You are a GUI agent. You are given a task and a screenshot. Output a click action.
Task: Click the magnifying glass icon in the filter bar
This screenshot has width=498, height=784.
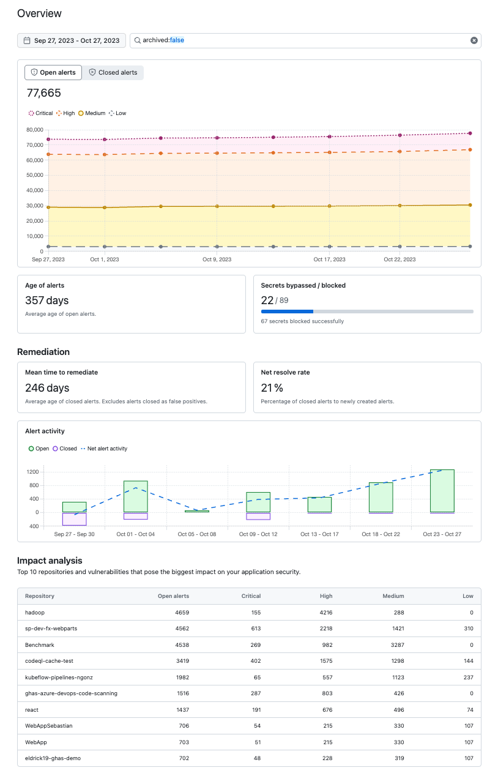pyautogui.click(x=139, y=40)
